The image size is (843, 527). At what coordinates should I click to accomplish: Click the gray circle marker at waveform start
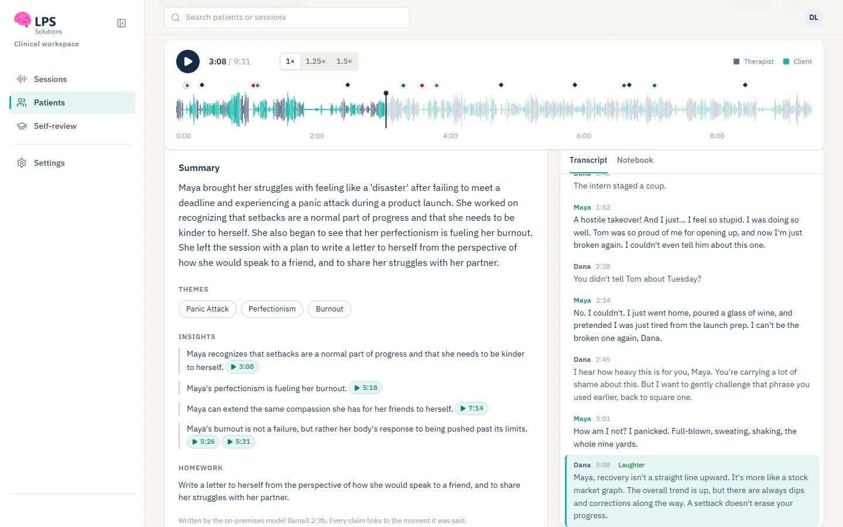187,85
